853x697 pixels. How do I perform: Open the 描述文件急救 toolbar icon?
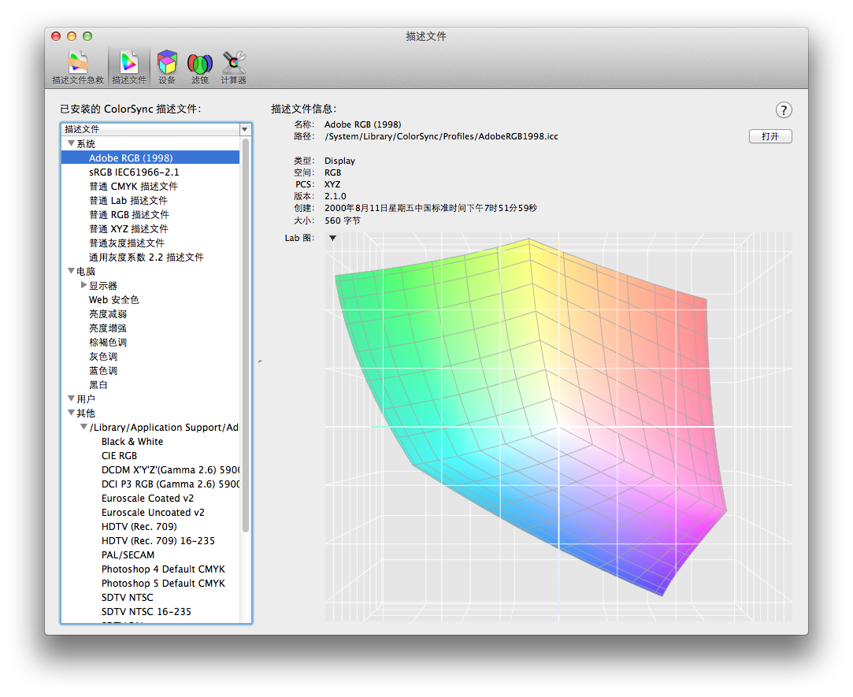[x=77, y=66]
